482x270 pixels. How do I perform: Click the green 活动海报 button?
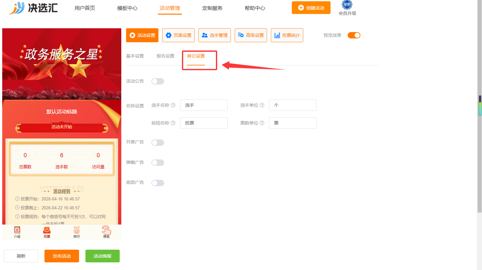103,256
